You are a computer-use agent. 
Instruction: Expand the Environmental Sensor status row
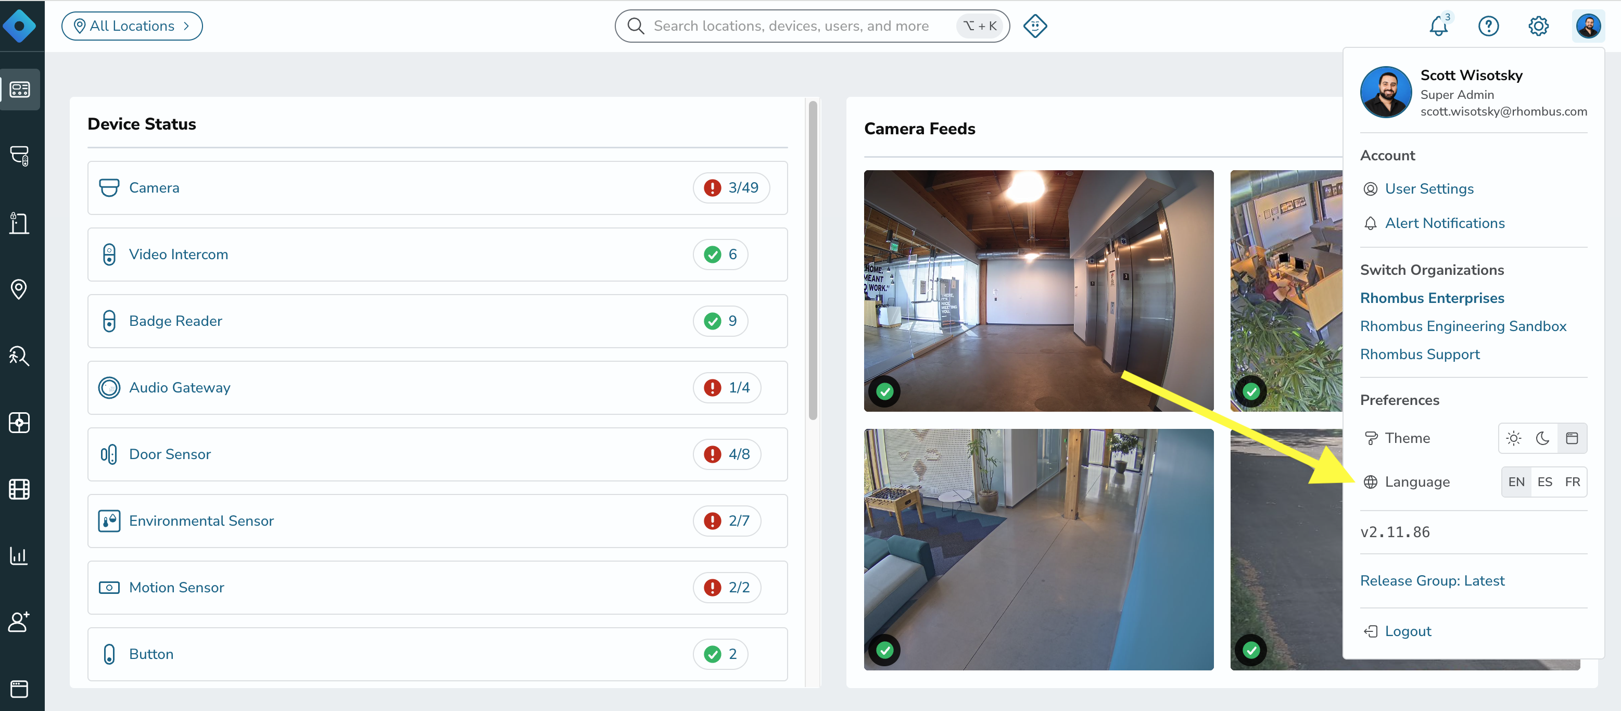click(437, 521)
